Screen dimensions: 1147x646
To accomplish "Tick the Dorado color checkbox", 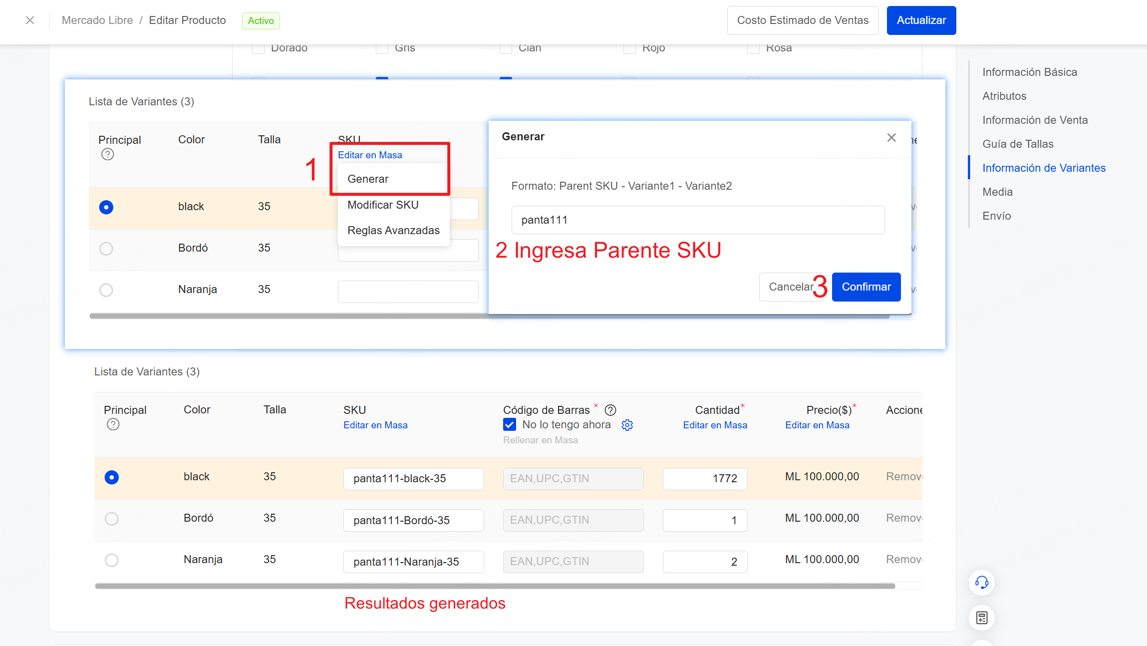I will click(258, 48).
